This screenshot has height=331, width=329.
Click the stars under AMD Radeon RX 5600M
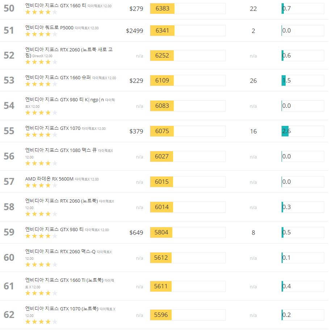pos(41,185)
